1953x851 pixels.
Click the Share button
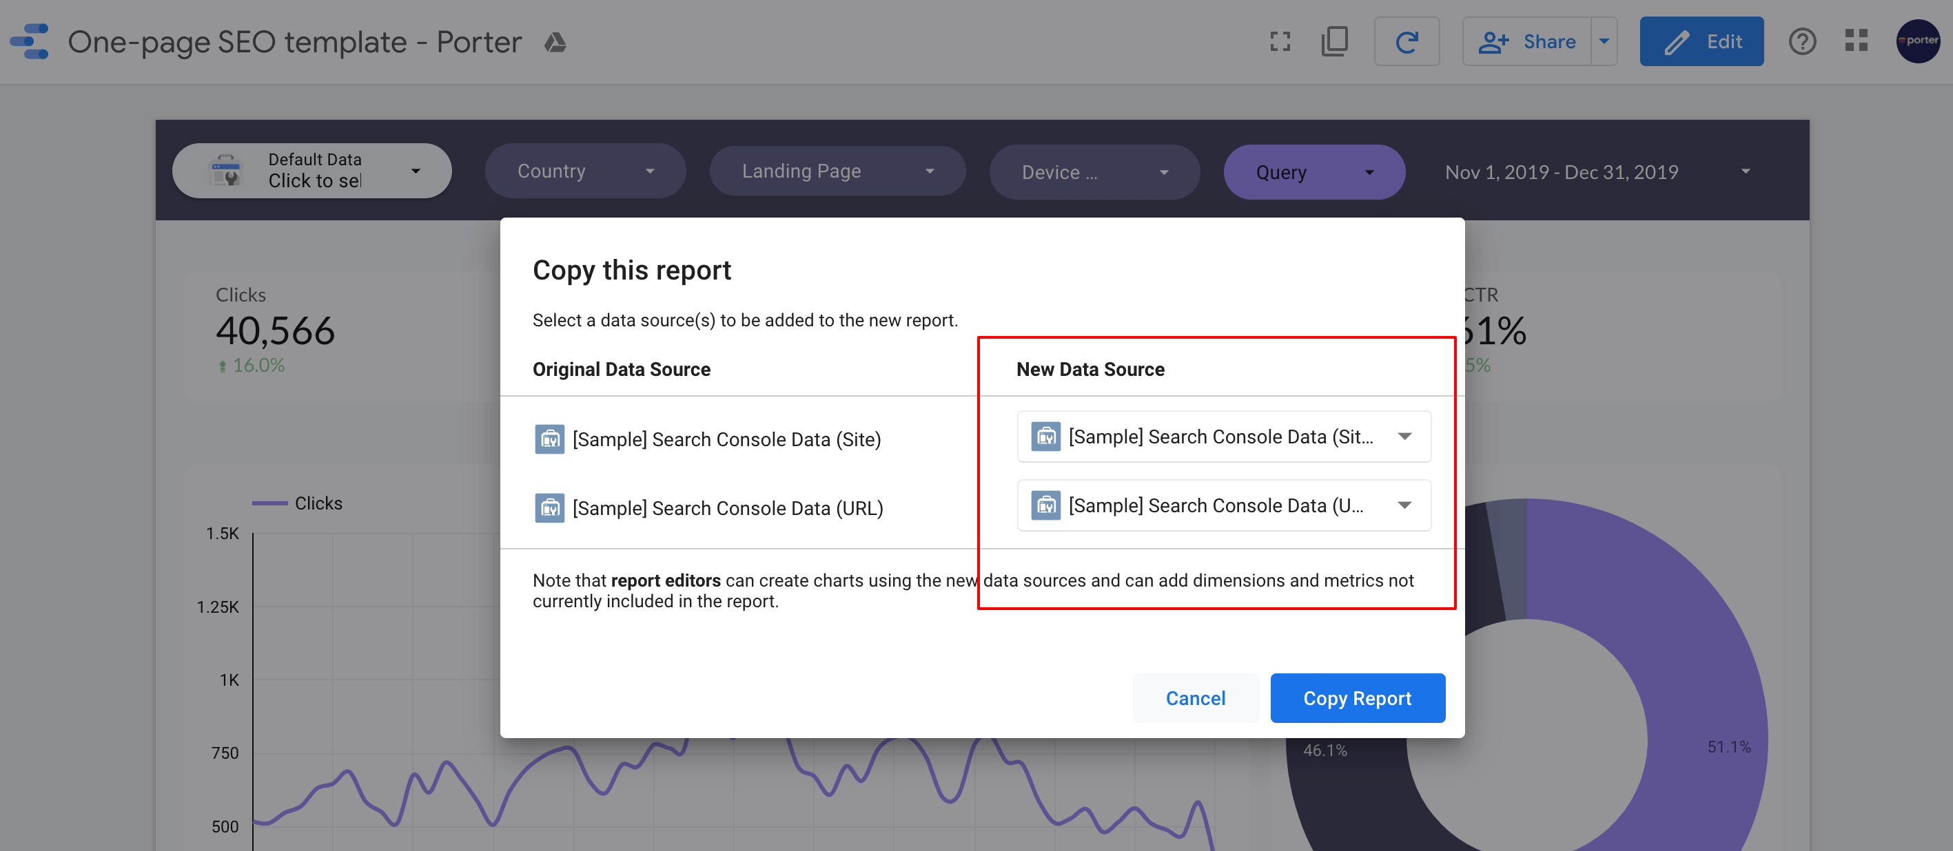pos(1526,42)
